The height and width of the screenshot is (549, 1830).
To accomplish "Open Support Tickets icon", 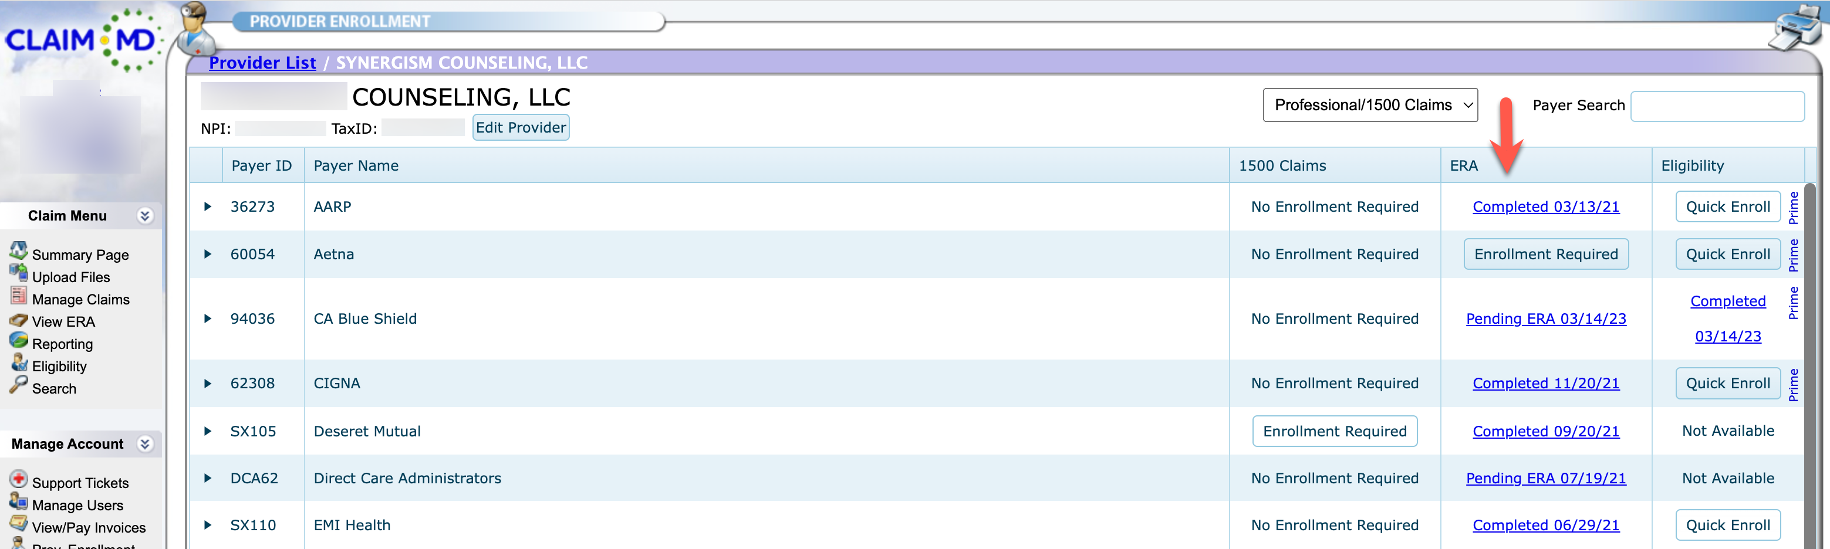I will pyautogui.click(x=18, y=479).
